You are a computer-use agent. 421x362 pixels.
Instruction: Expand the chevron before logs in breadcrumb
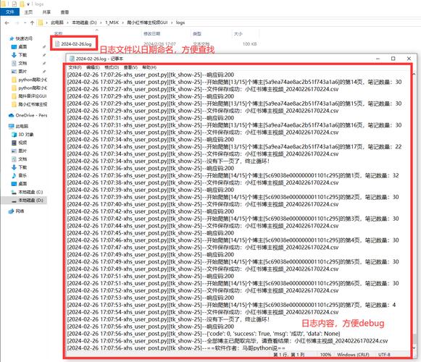click(x=172, y=22)
